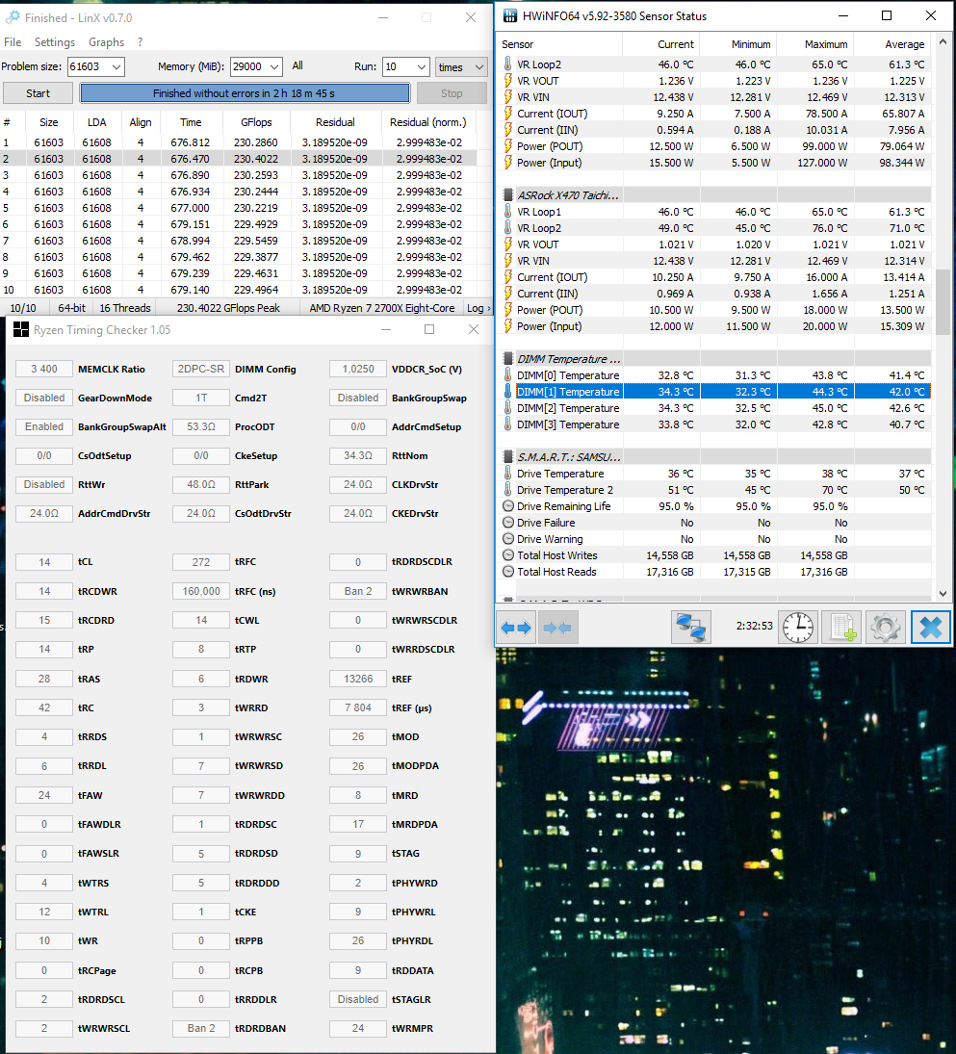Click LinX Start button
Image resolution: width=956 pixels, height=1054 pixels.
pos(38,93)
